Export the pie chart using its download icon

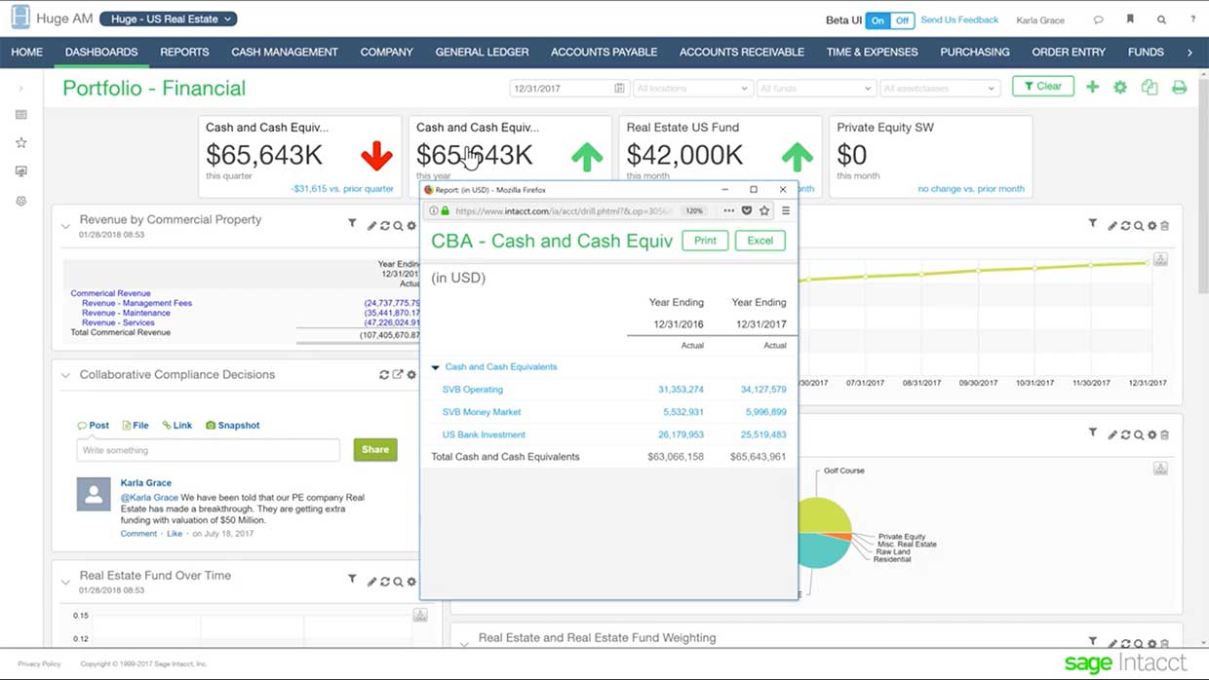[x=1160, y=469]
